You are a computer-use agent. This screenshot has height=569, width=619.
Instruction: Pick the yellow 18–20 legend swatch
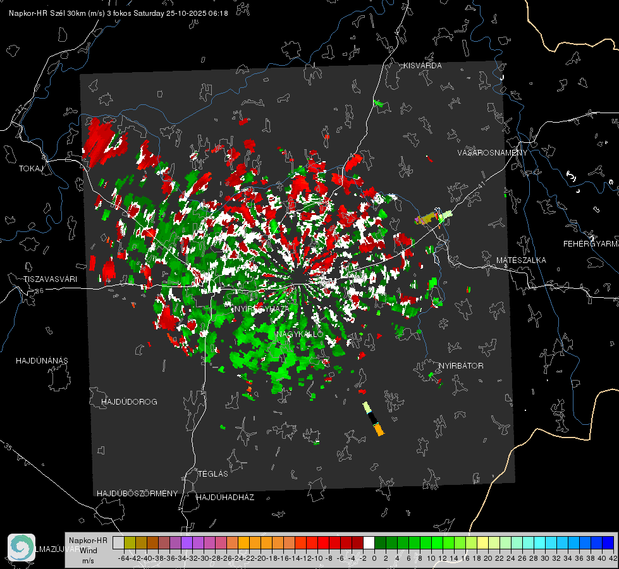pyautogui.click(x=483, y=542)
